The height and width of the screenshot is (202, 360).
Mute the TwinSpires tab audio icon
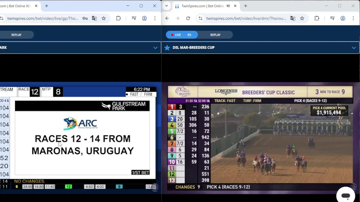coord(228,6)
